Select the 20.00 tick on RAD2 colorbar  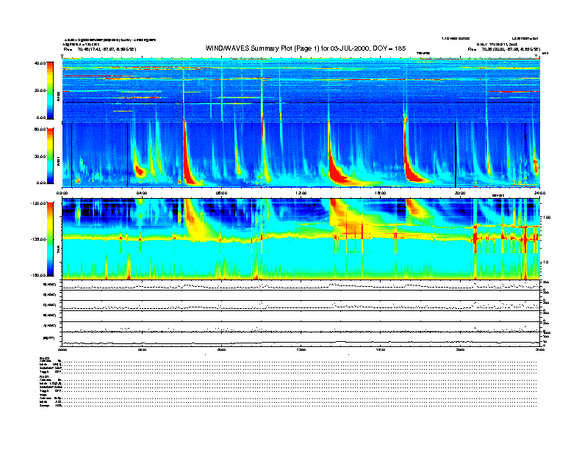(x=40, y=90)
